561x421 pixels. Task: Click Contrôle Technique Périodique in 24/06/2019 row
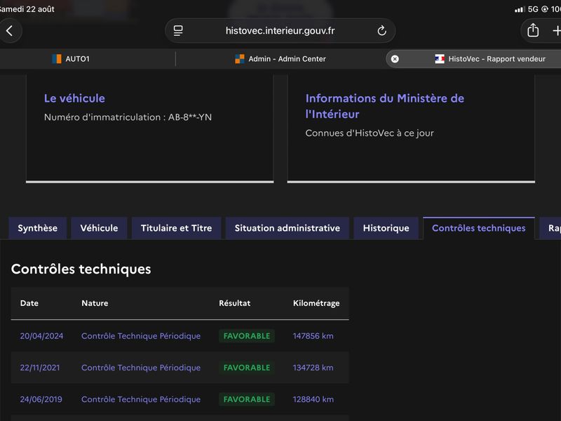click(x=141, y=399)
